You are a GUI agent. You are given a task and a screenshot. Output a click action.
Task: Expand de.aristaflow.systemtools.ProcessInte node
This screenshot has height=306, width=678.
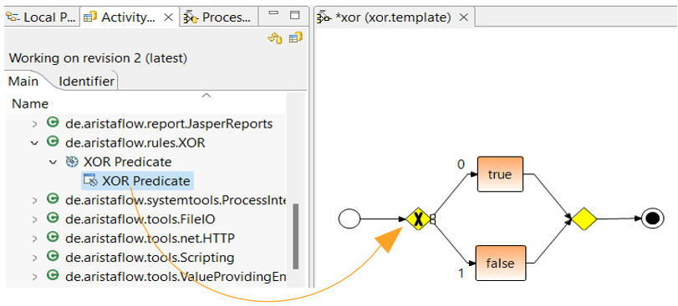pyautogui.click(x=34, y=200)
